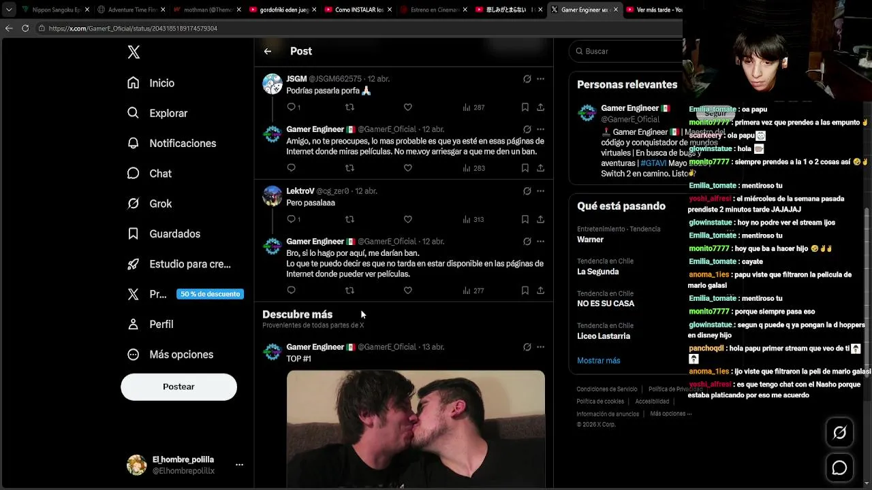Viewport: 872px width, 490px height.
Task: Bookmark JSGM's post
Action: coord(525,107)
